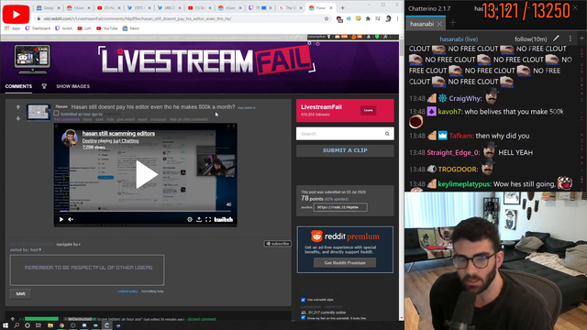Click the 143 comments link
This screenshot has height=330, width=587.
(67, 119)
